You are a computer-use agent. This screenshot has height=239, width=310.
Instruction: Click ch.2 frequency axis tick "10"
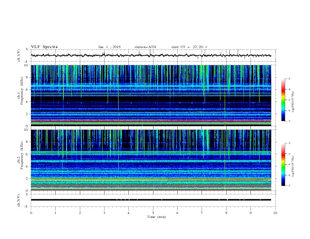(26, 130)
